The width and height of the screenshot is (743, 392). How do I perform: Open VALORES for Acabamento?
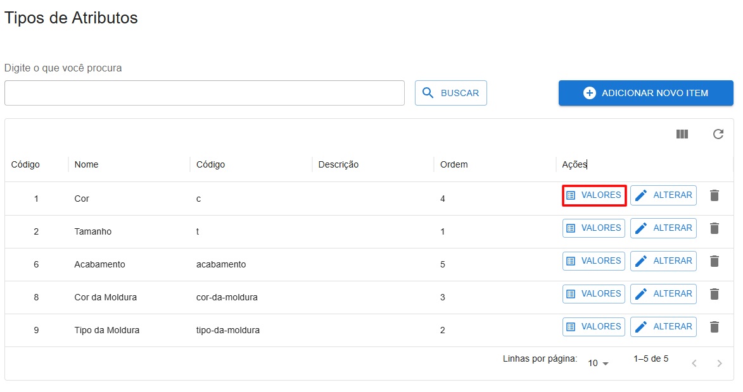click(594, 261)
